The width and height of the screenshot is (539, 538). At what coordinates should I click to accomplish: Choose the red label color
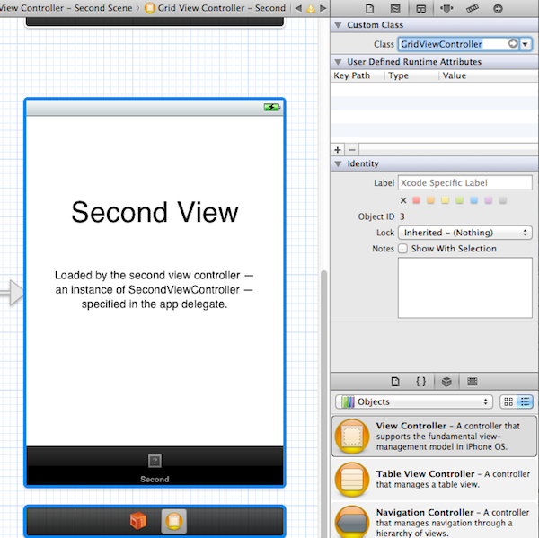(416, 200)
